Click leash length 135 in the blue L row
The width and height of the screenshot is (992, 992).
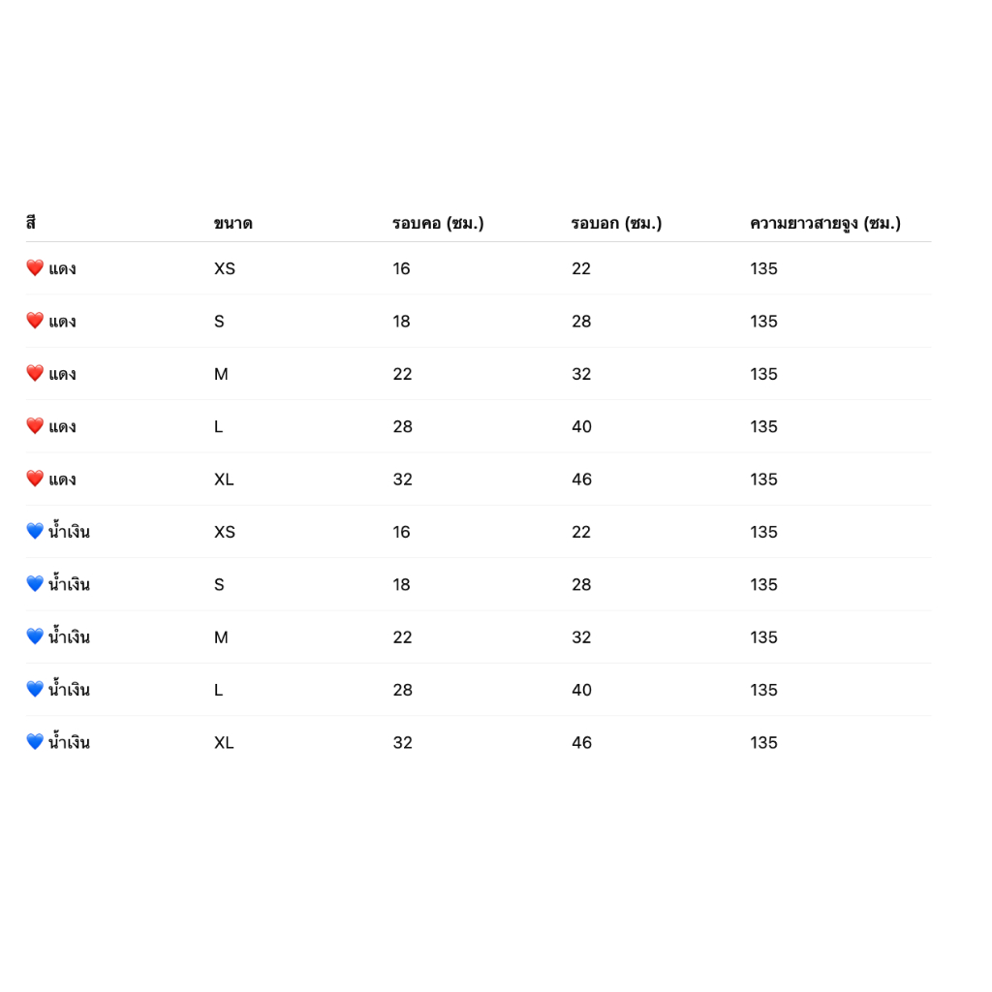763,690
